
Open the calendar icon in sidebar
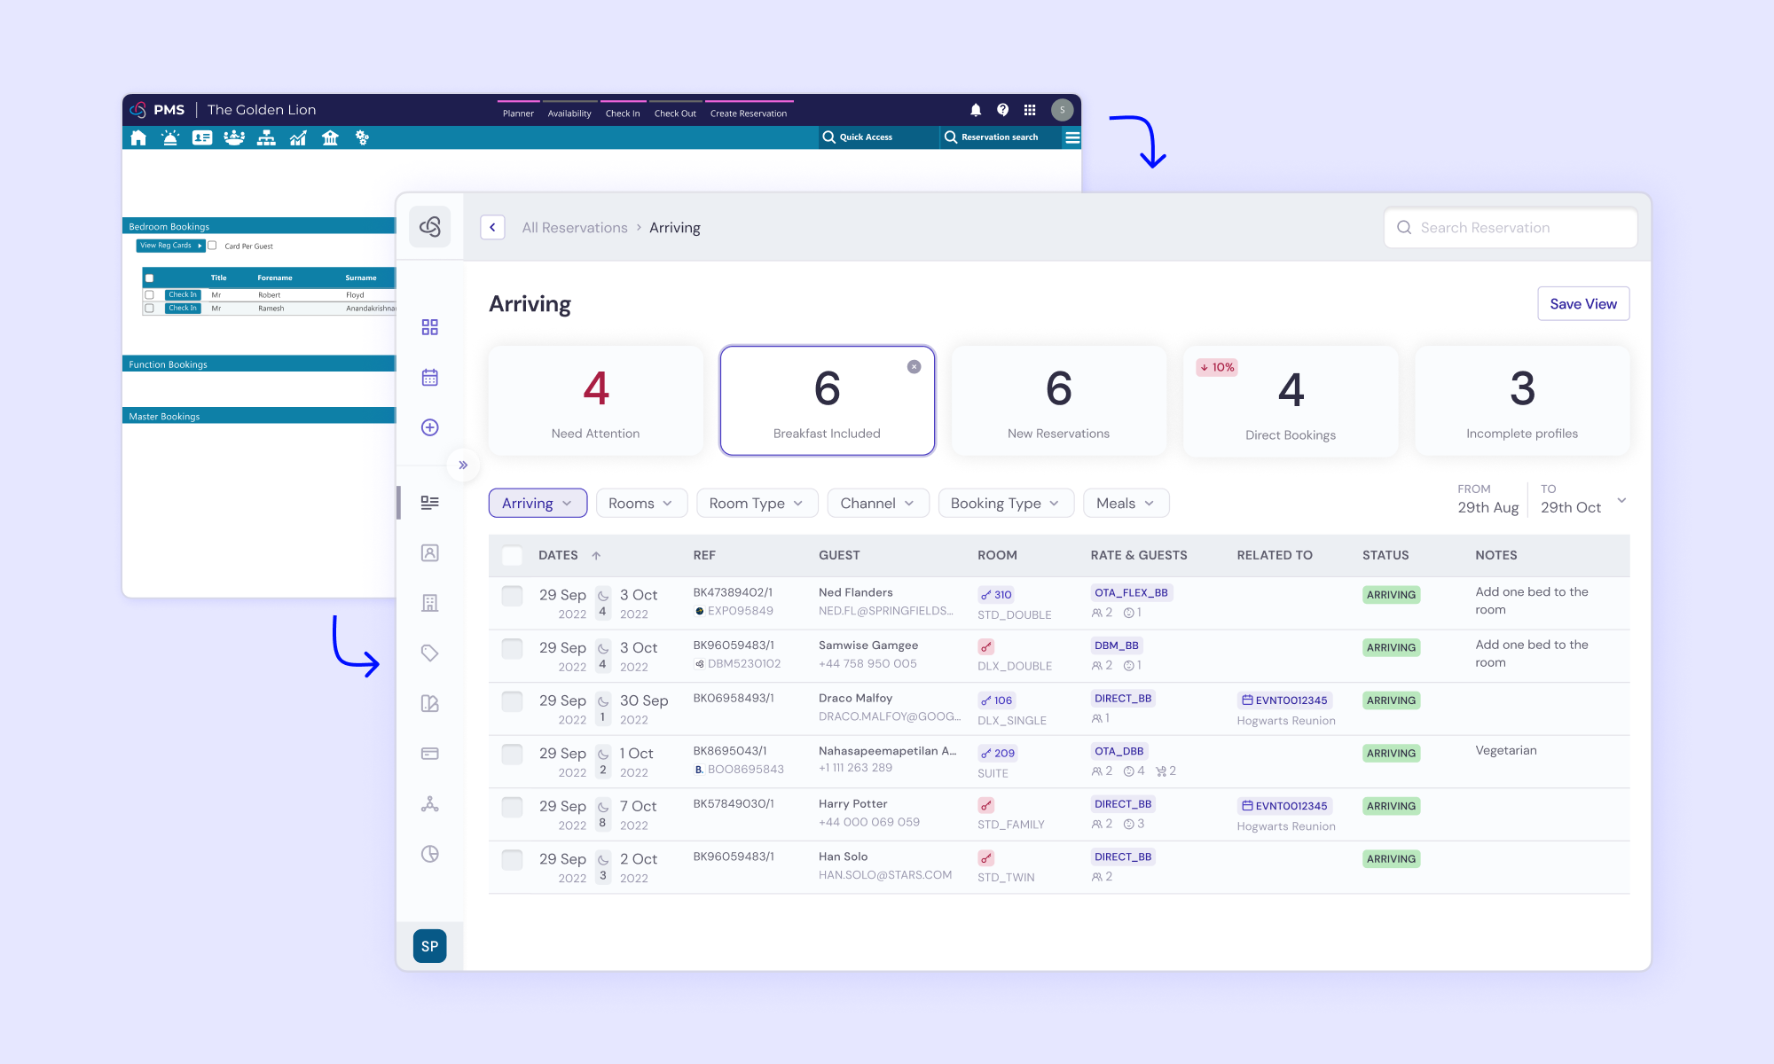430,378
